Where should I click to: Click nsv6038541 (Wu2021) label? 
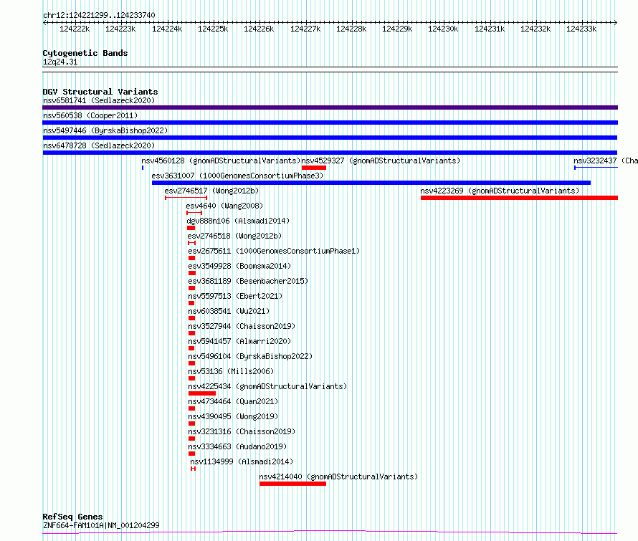tap(229, 311)
